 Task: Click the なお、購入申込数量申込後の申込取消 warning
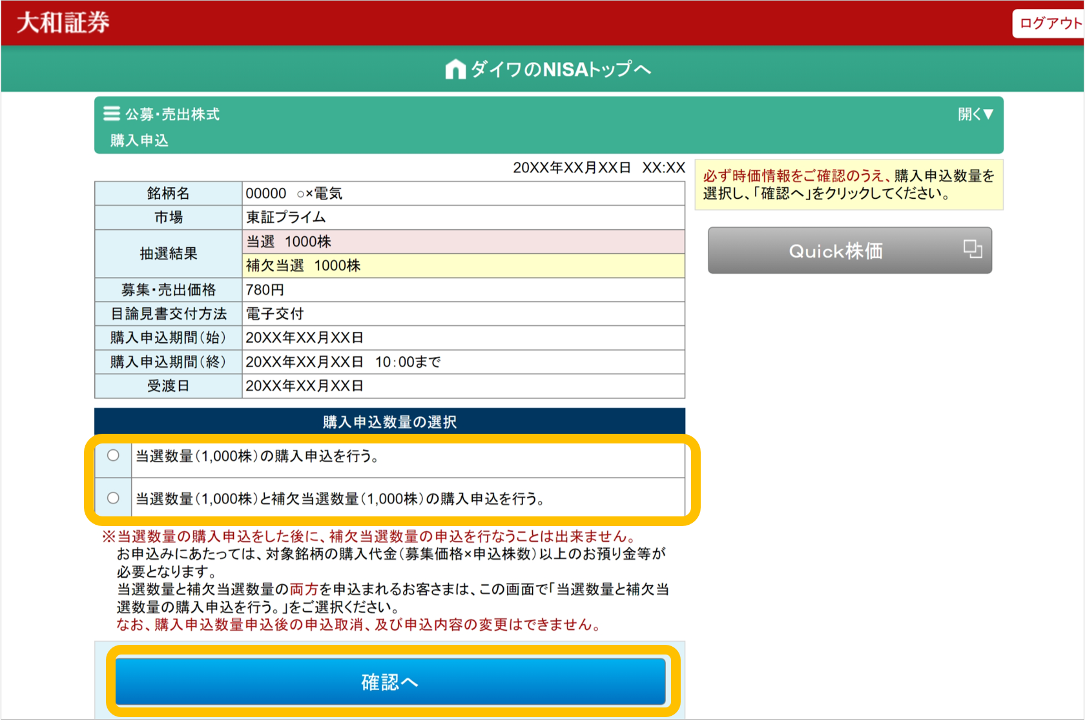pos(360,625)
